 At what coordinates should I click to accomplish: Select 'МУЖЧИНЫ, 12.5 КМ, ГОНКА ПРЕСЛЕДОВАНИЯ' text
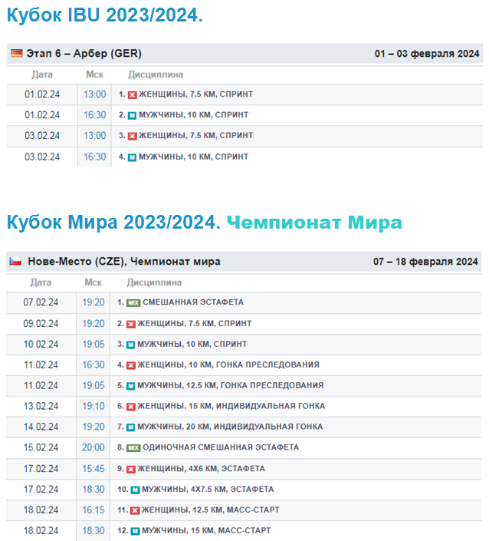coord(231,386)
